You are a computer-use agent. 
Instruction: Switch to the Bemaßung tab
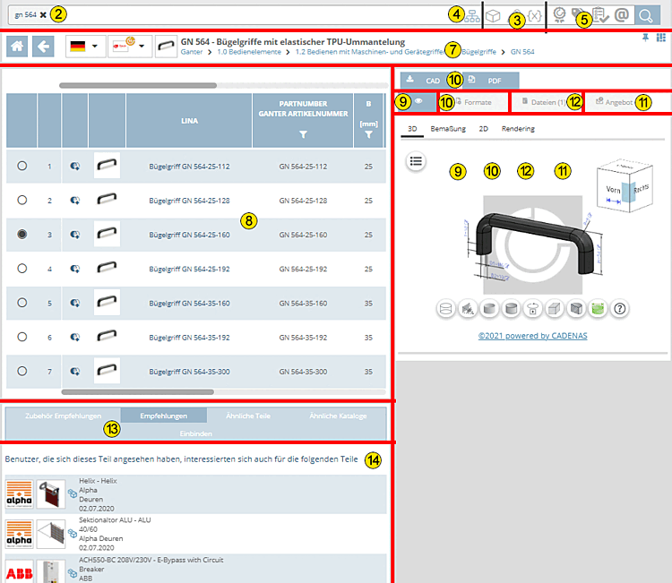click(x=448, y=129)
